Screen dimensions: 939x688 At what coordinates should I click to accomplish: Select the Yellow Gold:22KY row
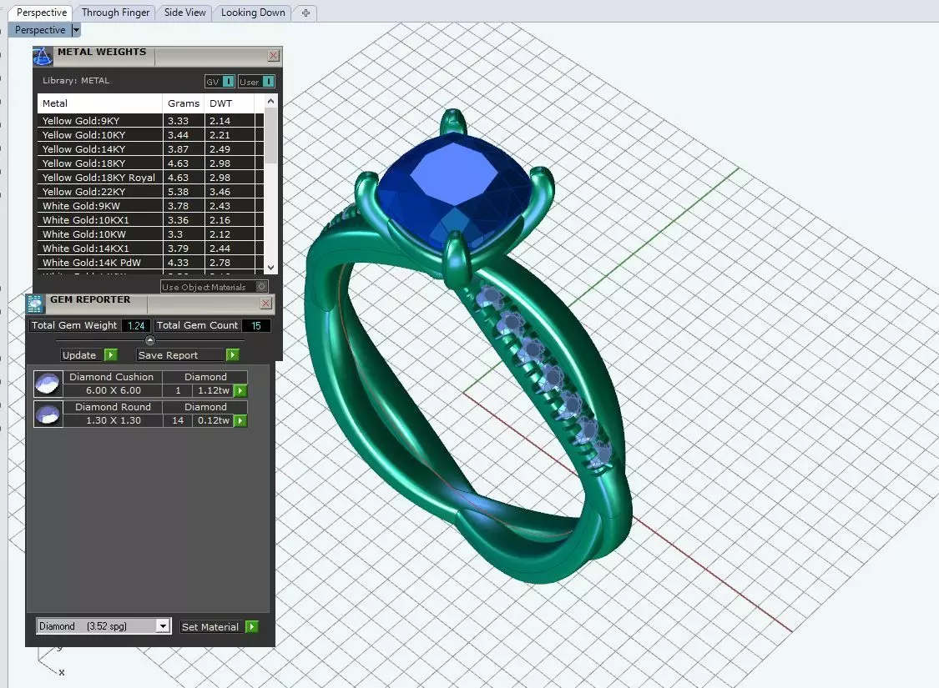pos(150,192)
